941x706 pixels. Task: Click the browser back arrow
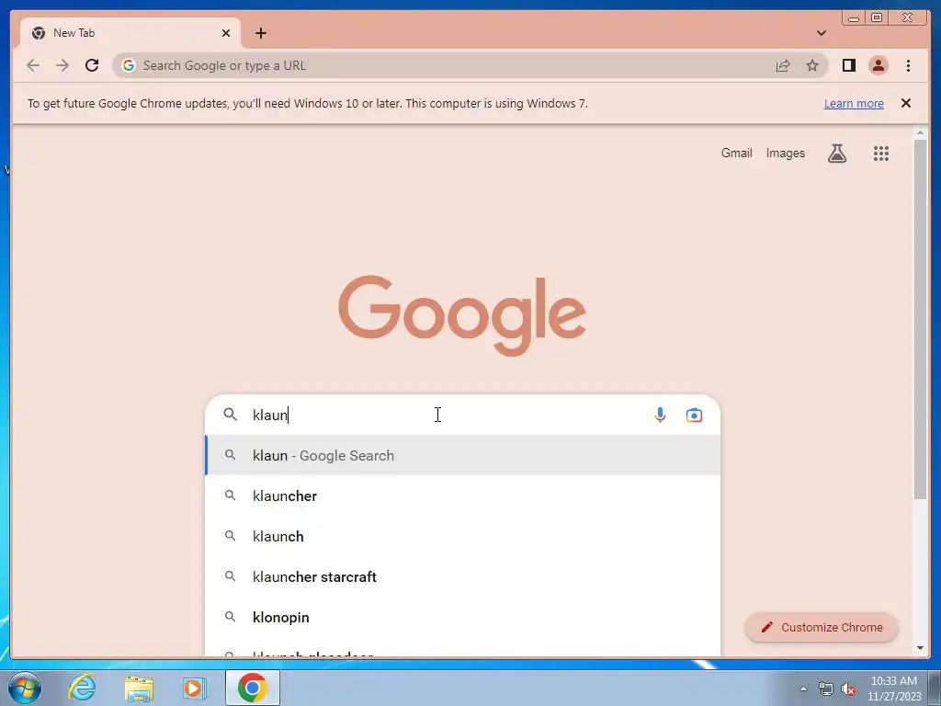[33, 65]
